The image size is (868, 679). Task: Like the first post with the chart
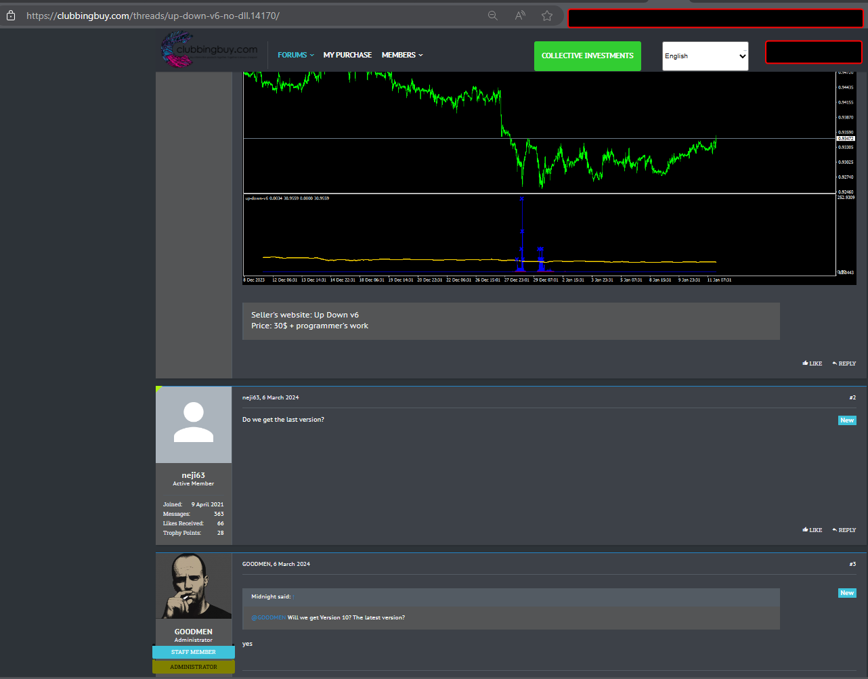[812, 364]
